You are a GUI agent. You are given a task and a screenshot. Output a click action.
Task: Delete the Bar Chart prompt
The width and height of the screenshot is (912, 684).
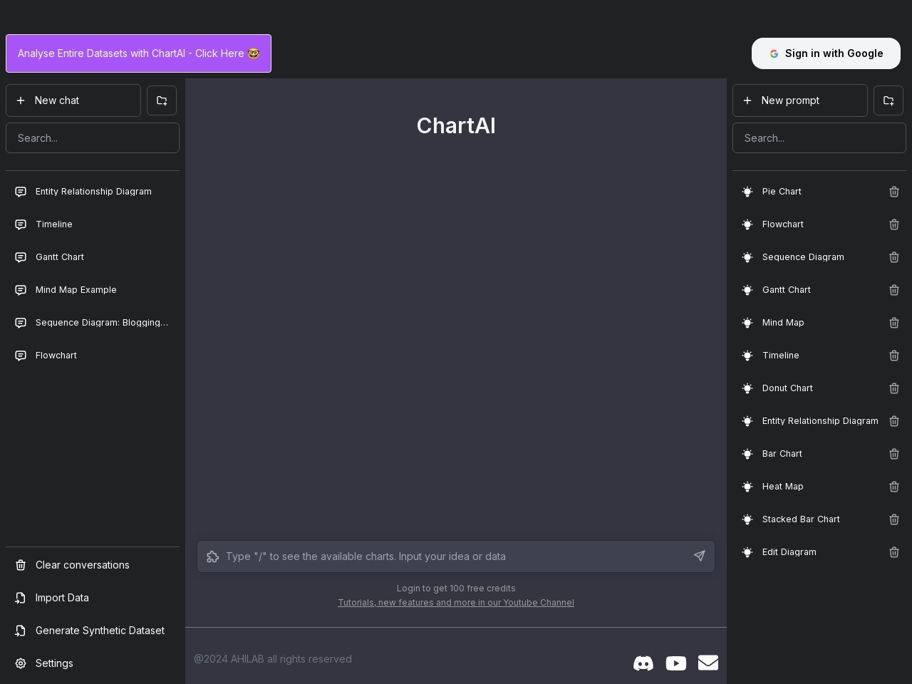pyautogui.click(x=894, y=454)
